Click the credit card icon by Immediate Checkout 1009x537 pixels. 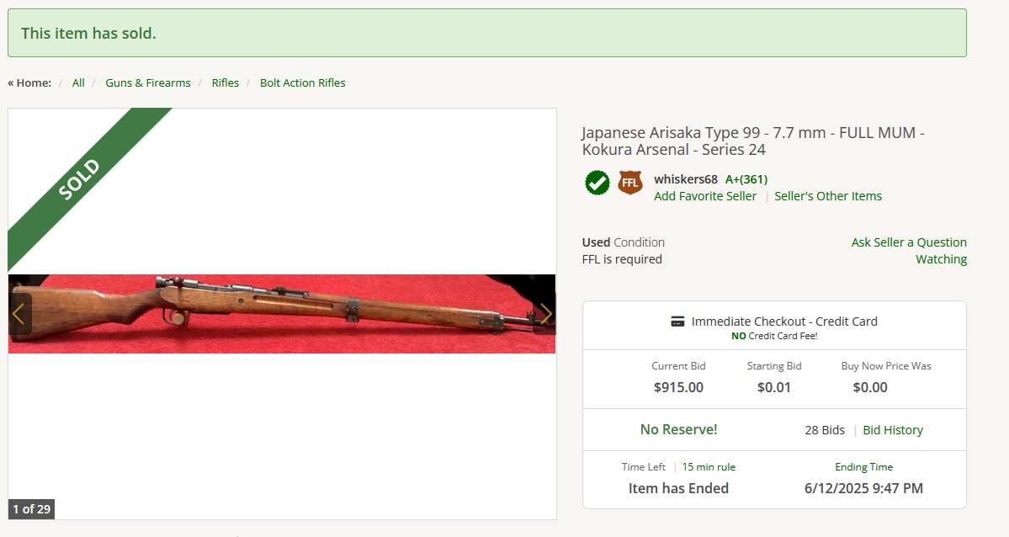pyautogui.click(x=677, y=322)
